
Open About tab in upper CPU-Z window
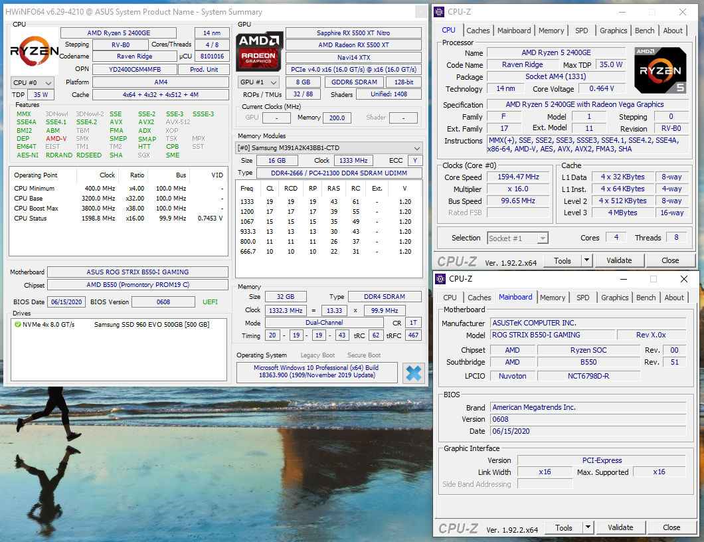point(673,31)
